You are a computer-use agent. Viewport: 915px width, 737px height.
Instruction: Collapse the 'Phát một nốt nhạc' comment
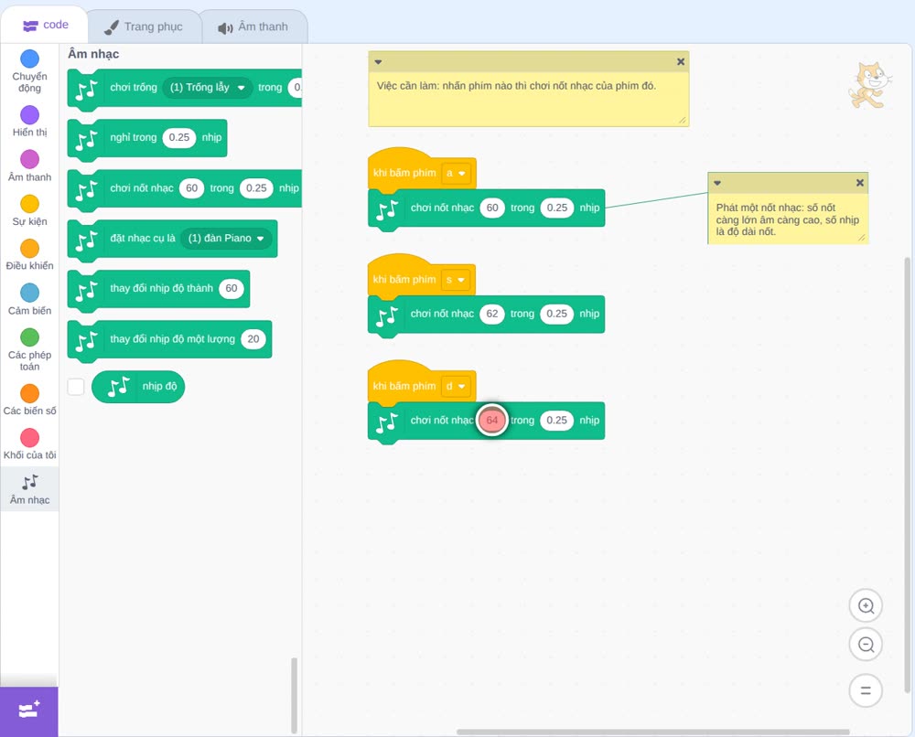[x=717, y=183]
